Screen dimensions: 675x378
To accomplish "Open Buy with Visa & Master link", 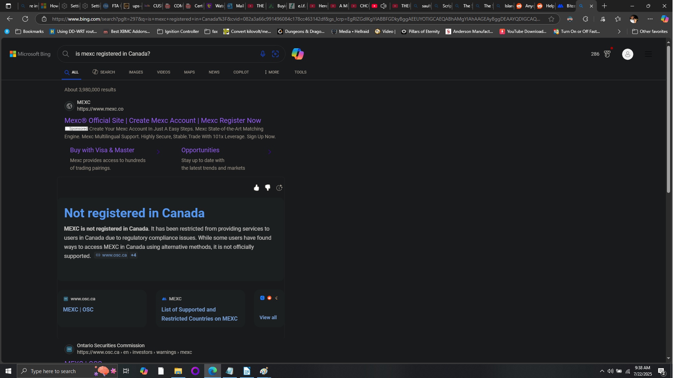I will 102,150.
